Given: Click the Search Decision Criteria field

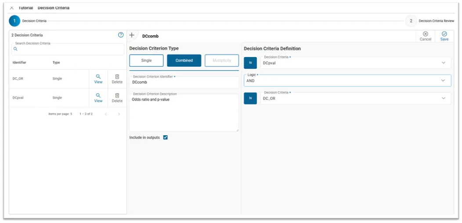Looking at the screenshot, I should tap(68, 49).
